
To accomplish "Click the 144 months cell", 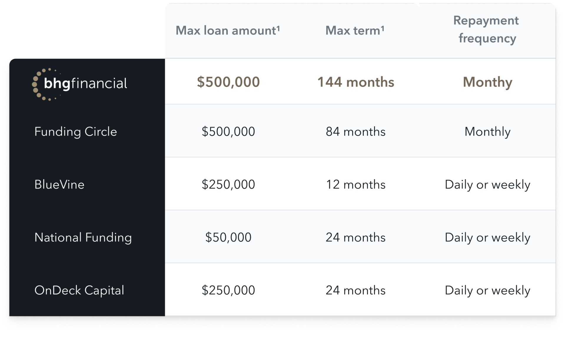I will coord(356,82).
